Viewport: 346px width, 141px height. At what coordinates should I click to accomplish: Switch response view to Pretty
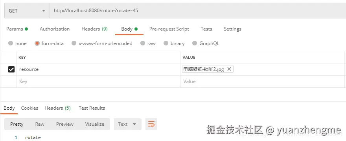click(x=17, y=124)
